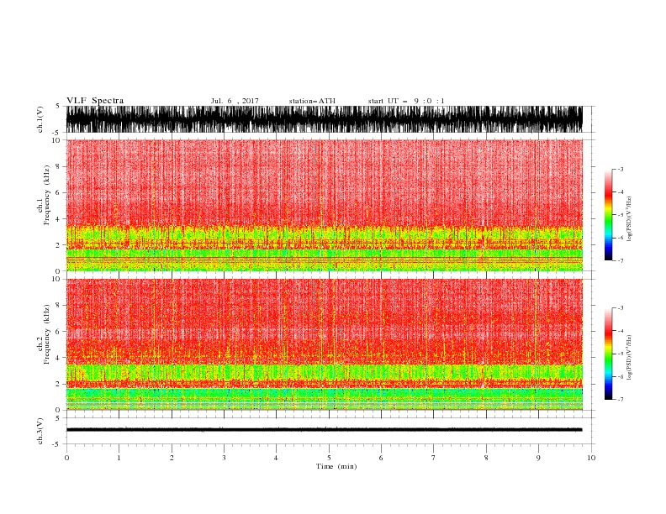The image size is (666, 514).
Task: Click the time axis tick label "3"
Action: point(224,458)
